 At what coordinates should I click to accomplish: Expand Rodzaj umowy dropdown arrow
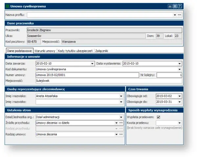pos(117,134)
